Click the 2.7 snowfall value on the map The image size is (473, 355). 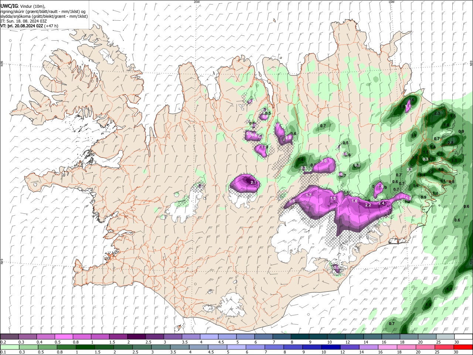253,182
